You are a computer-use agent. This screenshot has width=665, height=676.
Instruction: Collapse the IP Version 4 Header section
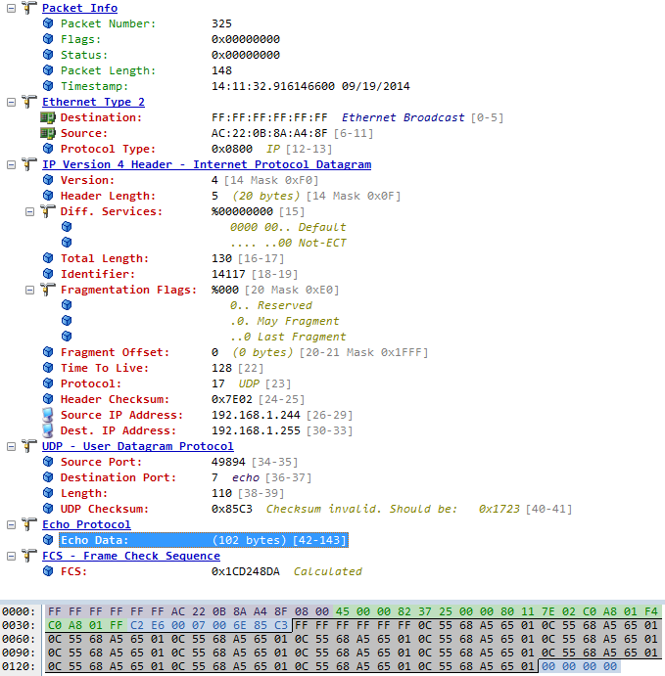point(11,164)
